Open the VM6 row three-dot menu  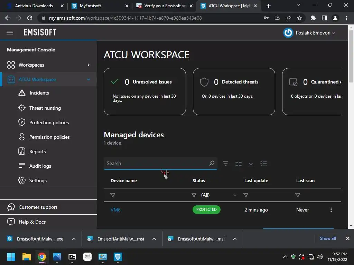pyautogui.click(x=331, y=210)
